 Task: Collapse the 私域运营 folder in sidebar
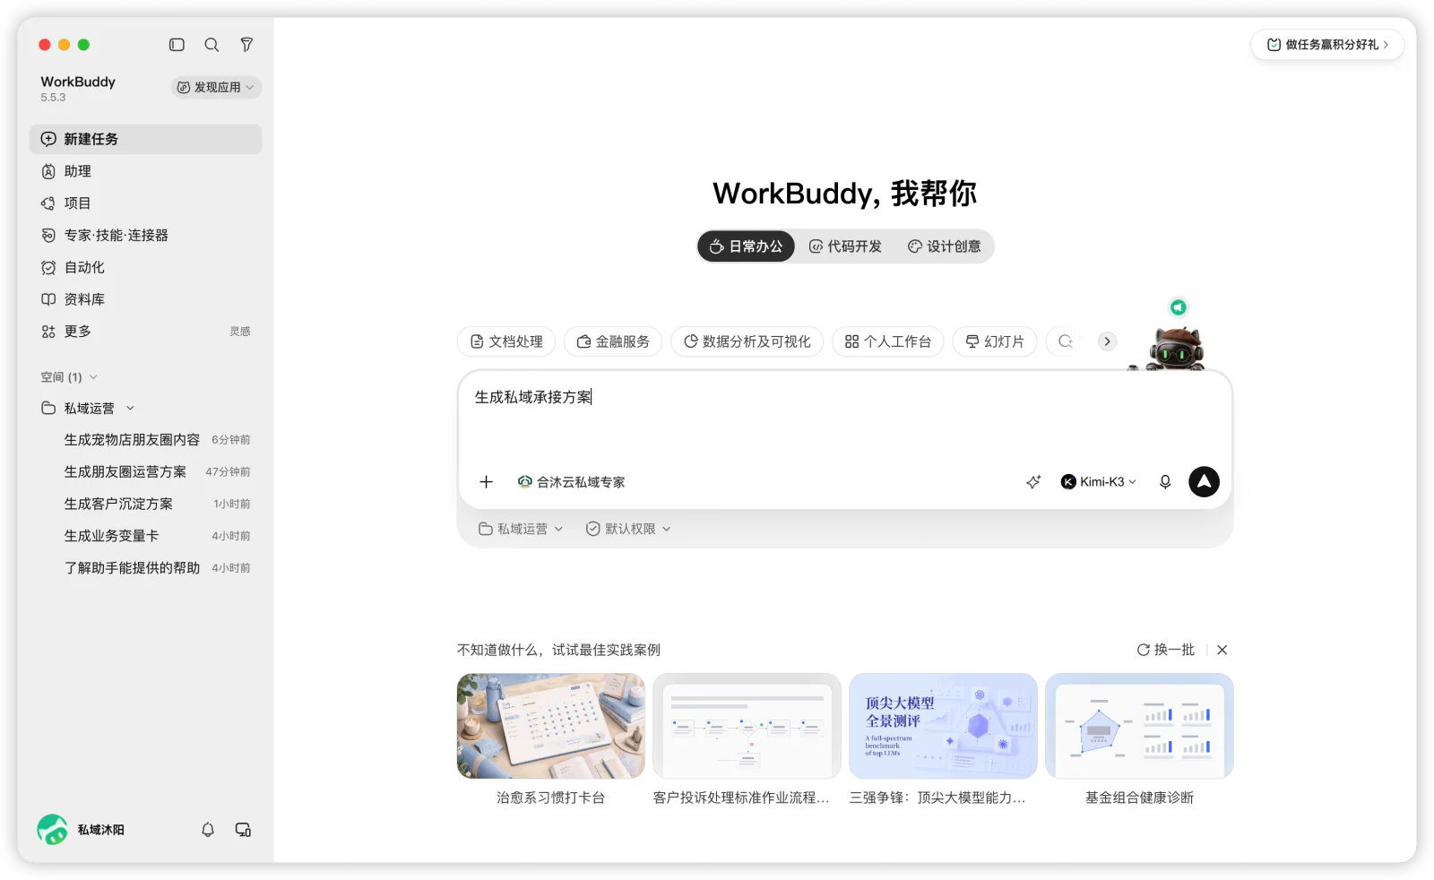[x=130, y=408]
